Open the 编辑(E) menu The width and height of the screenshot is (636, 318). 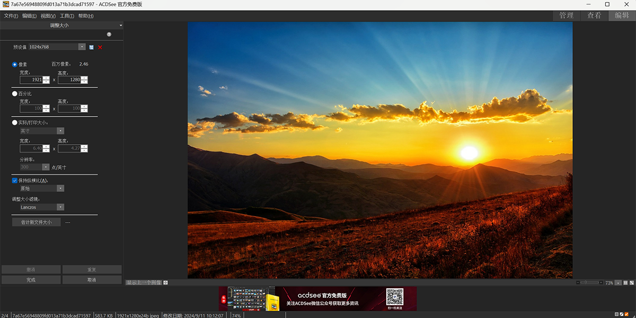tap(30, 16)
